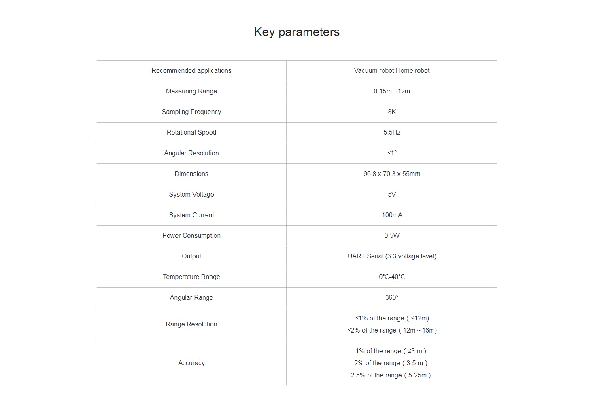
Task: Click the 8K sampling value
Action: click(392, 112)
